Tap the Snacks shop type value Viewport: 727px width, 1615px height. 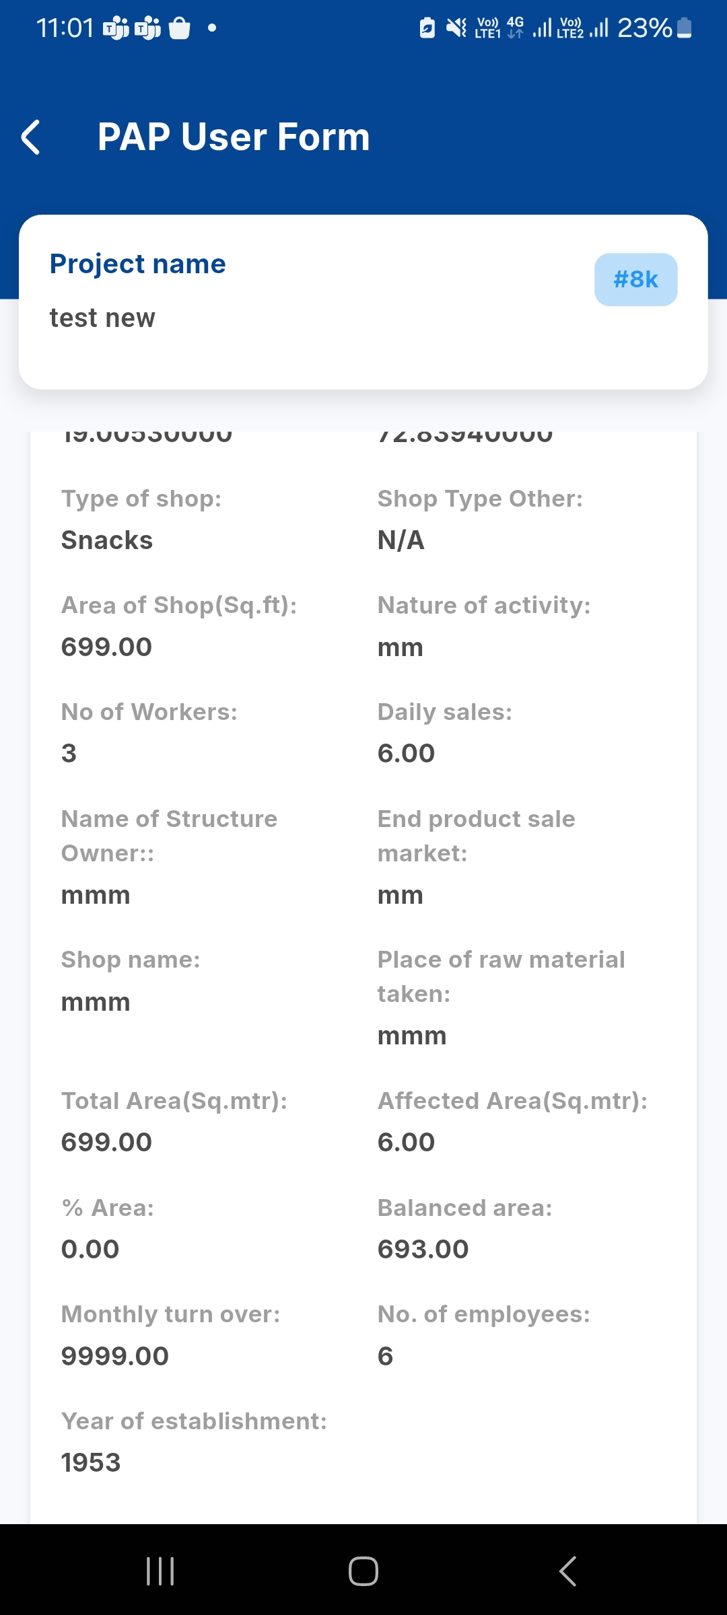107,540
